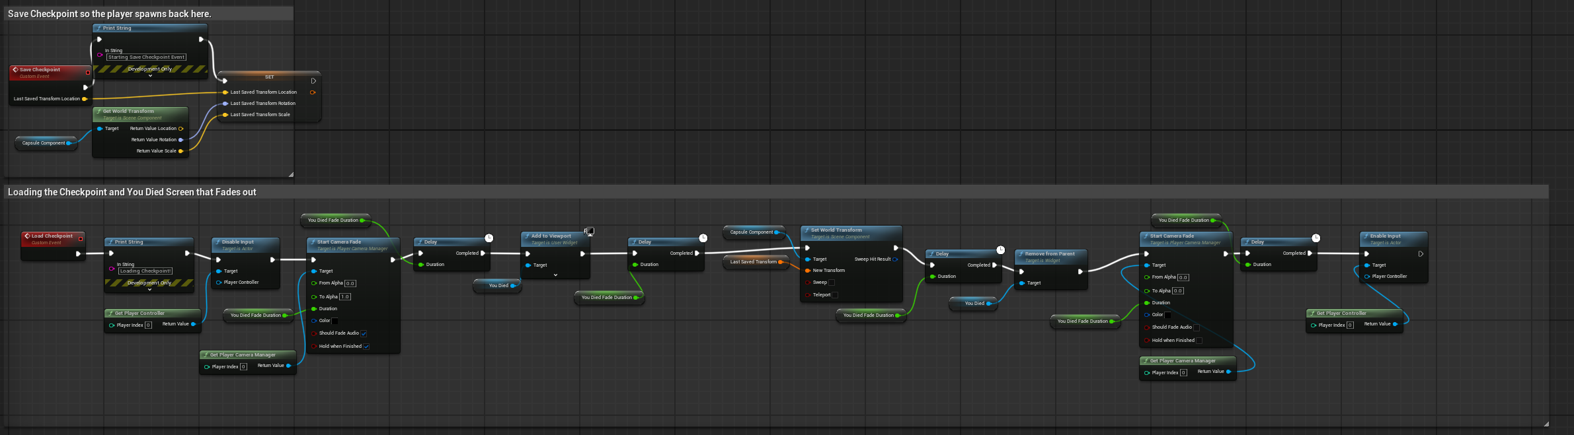Click the Player Controller pin on Disable Input
The width and height of the screenshot is (1574, 435).
(x=219, y=283)
